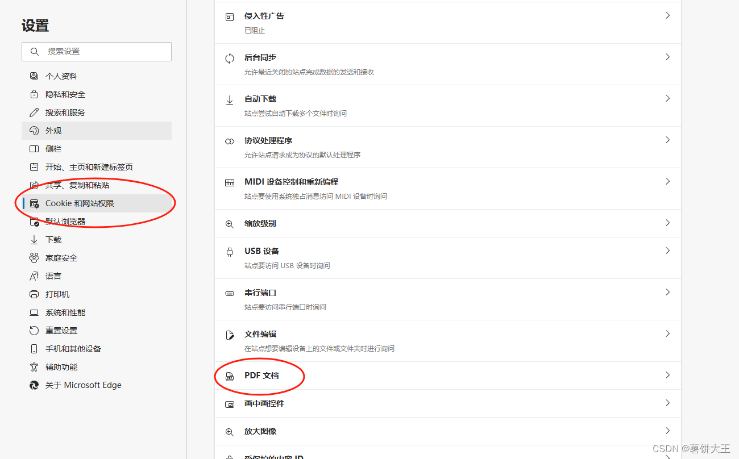Screen dimensions: 739x459
Task: Open 重置设置 from the sidebar
Action: pos(60,330)
